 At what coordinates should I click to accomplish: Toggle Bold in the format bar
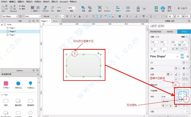click(x=67, y=16)
